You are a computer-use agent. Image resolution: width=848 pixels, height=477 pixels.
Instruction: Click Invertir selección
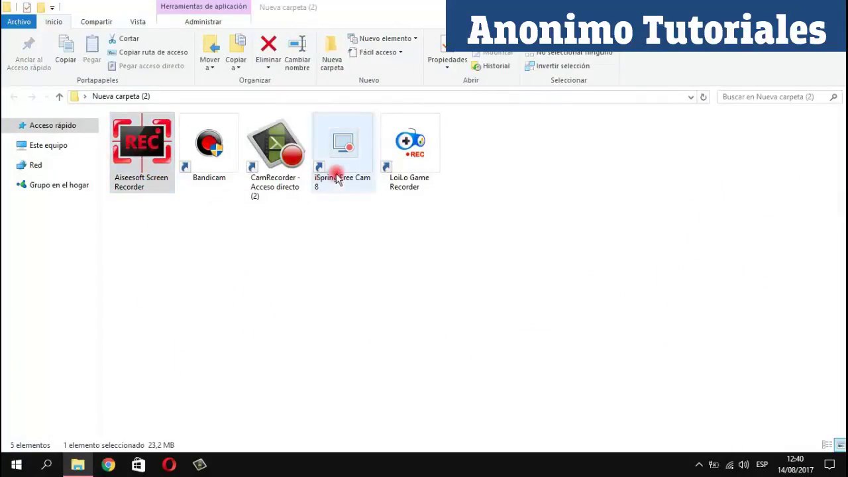click(x=557, y=66)
